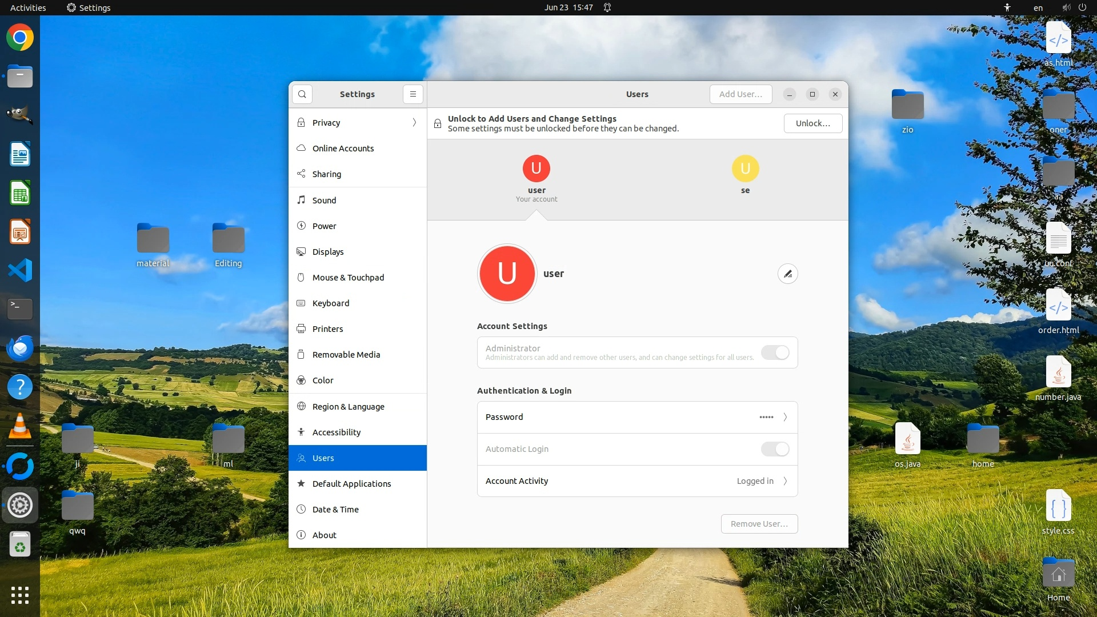The height and width of the screenshot is (617, 1097).
Task: Click the Remove User... button
Action: [759, 524]
